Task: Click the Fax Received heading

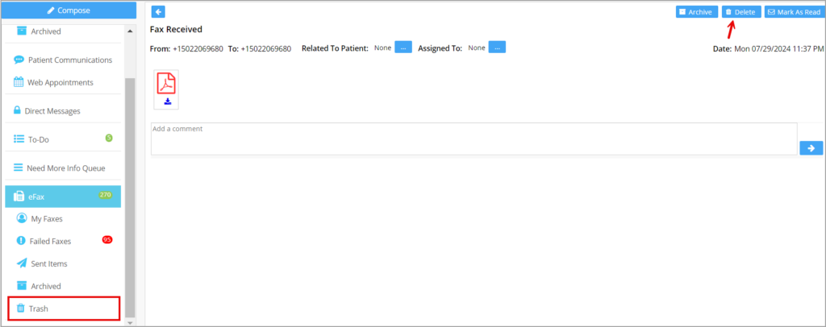Action: coord(177,30)
